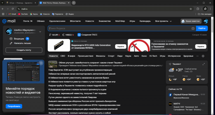The width and height of the screenshot is (215, 115).
Task: Select the Здоровье news tab
Action: 188,56
